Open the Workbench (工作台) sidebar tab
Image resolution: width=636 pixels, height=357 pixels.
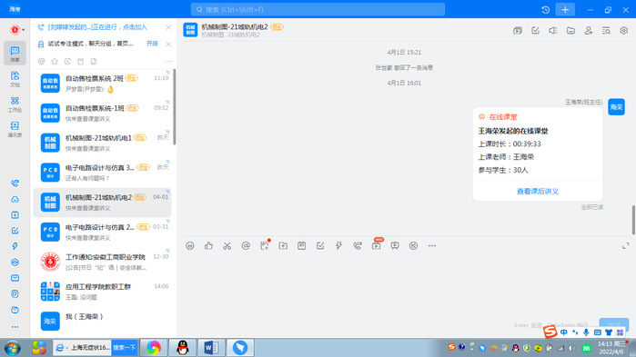15,104
